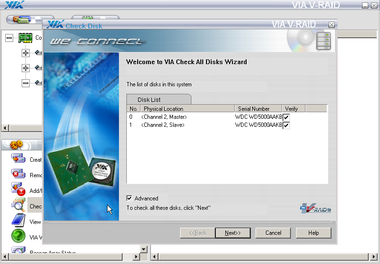Uncheck Verify for Channel 2 Slave disk
This screenshot has width=380, height=264.
[x=286, y=125]
